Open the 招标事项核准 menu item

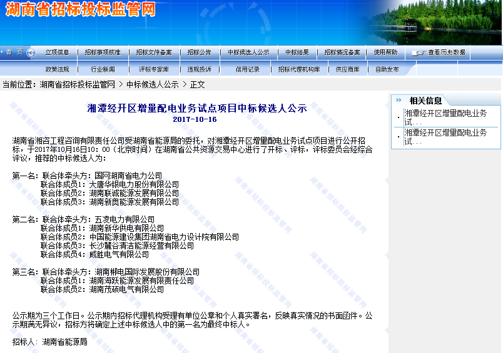point(102,52)
